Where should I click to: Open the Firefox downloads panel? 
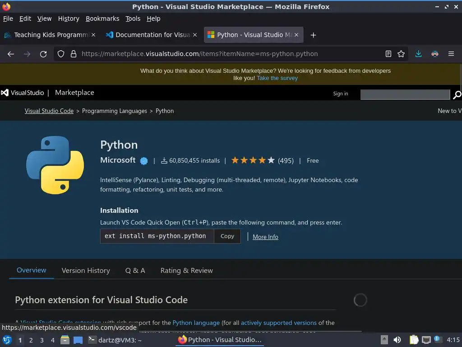tap(418, 54)
